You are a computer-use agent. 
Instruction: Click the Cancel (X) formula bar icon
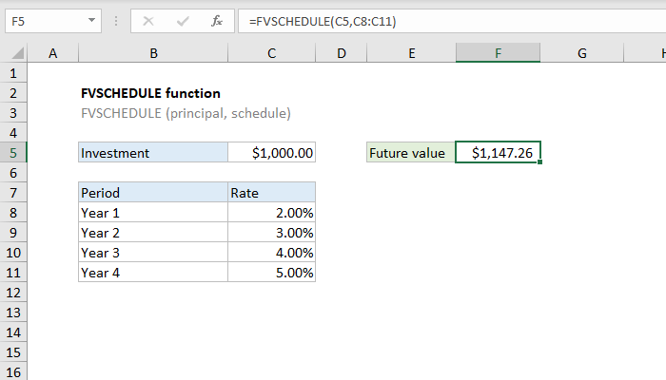147,19
